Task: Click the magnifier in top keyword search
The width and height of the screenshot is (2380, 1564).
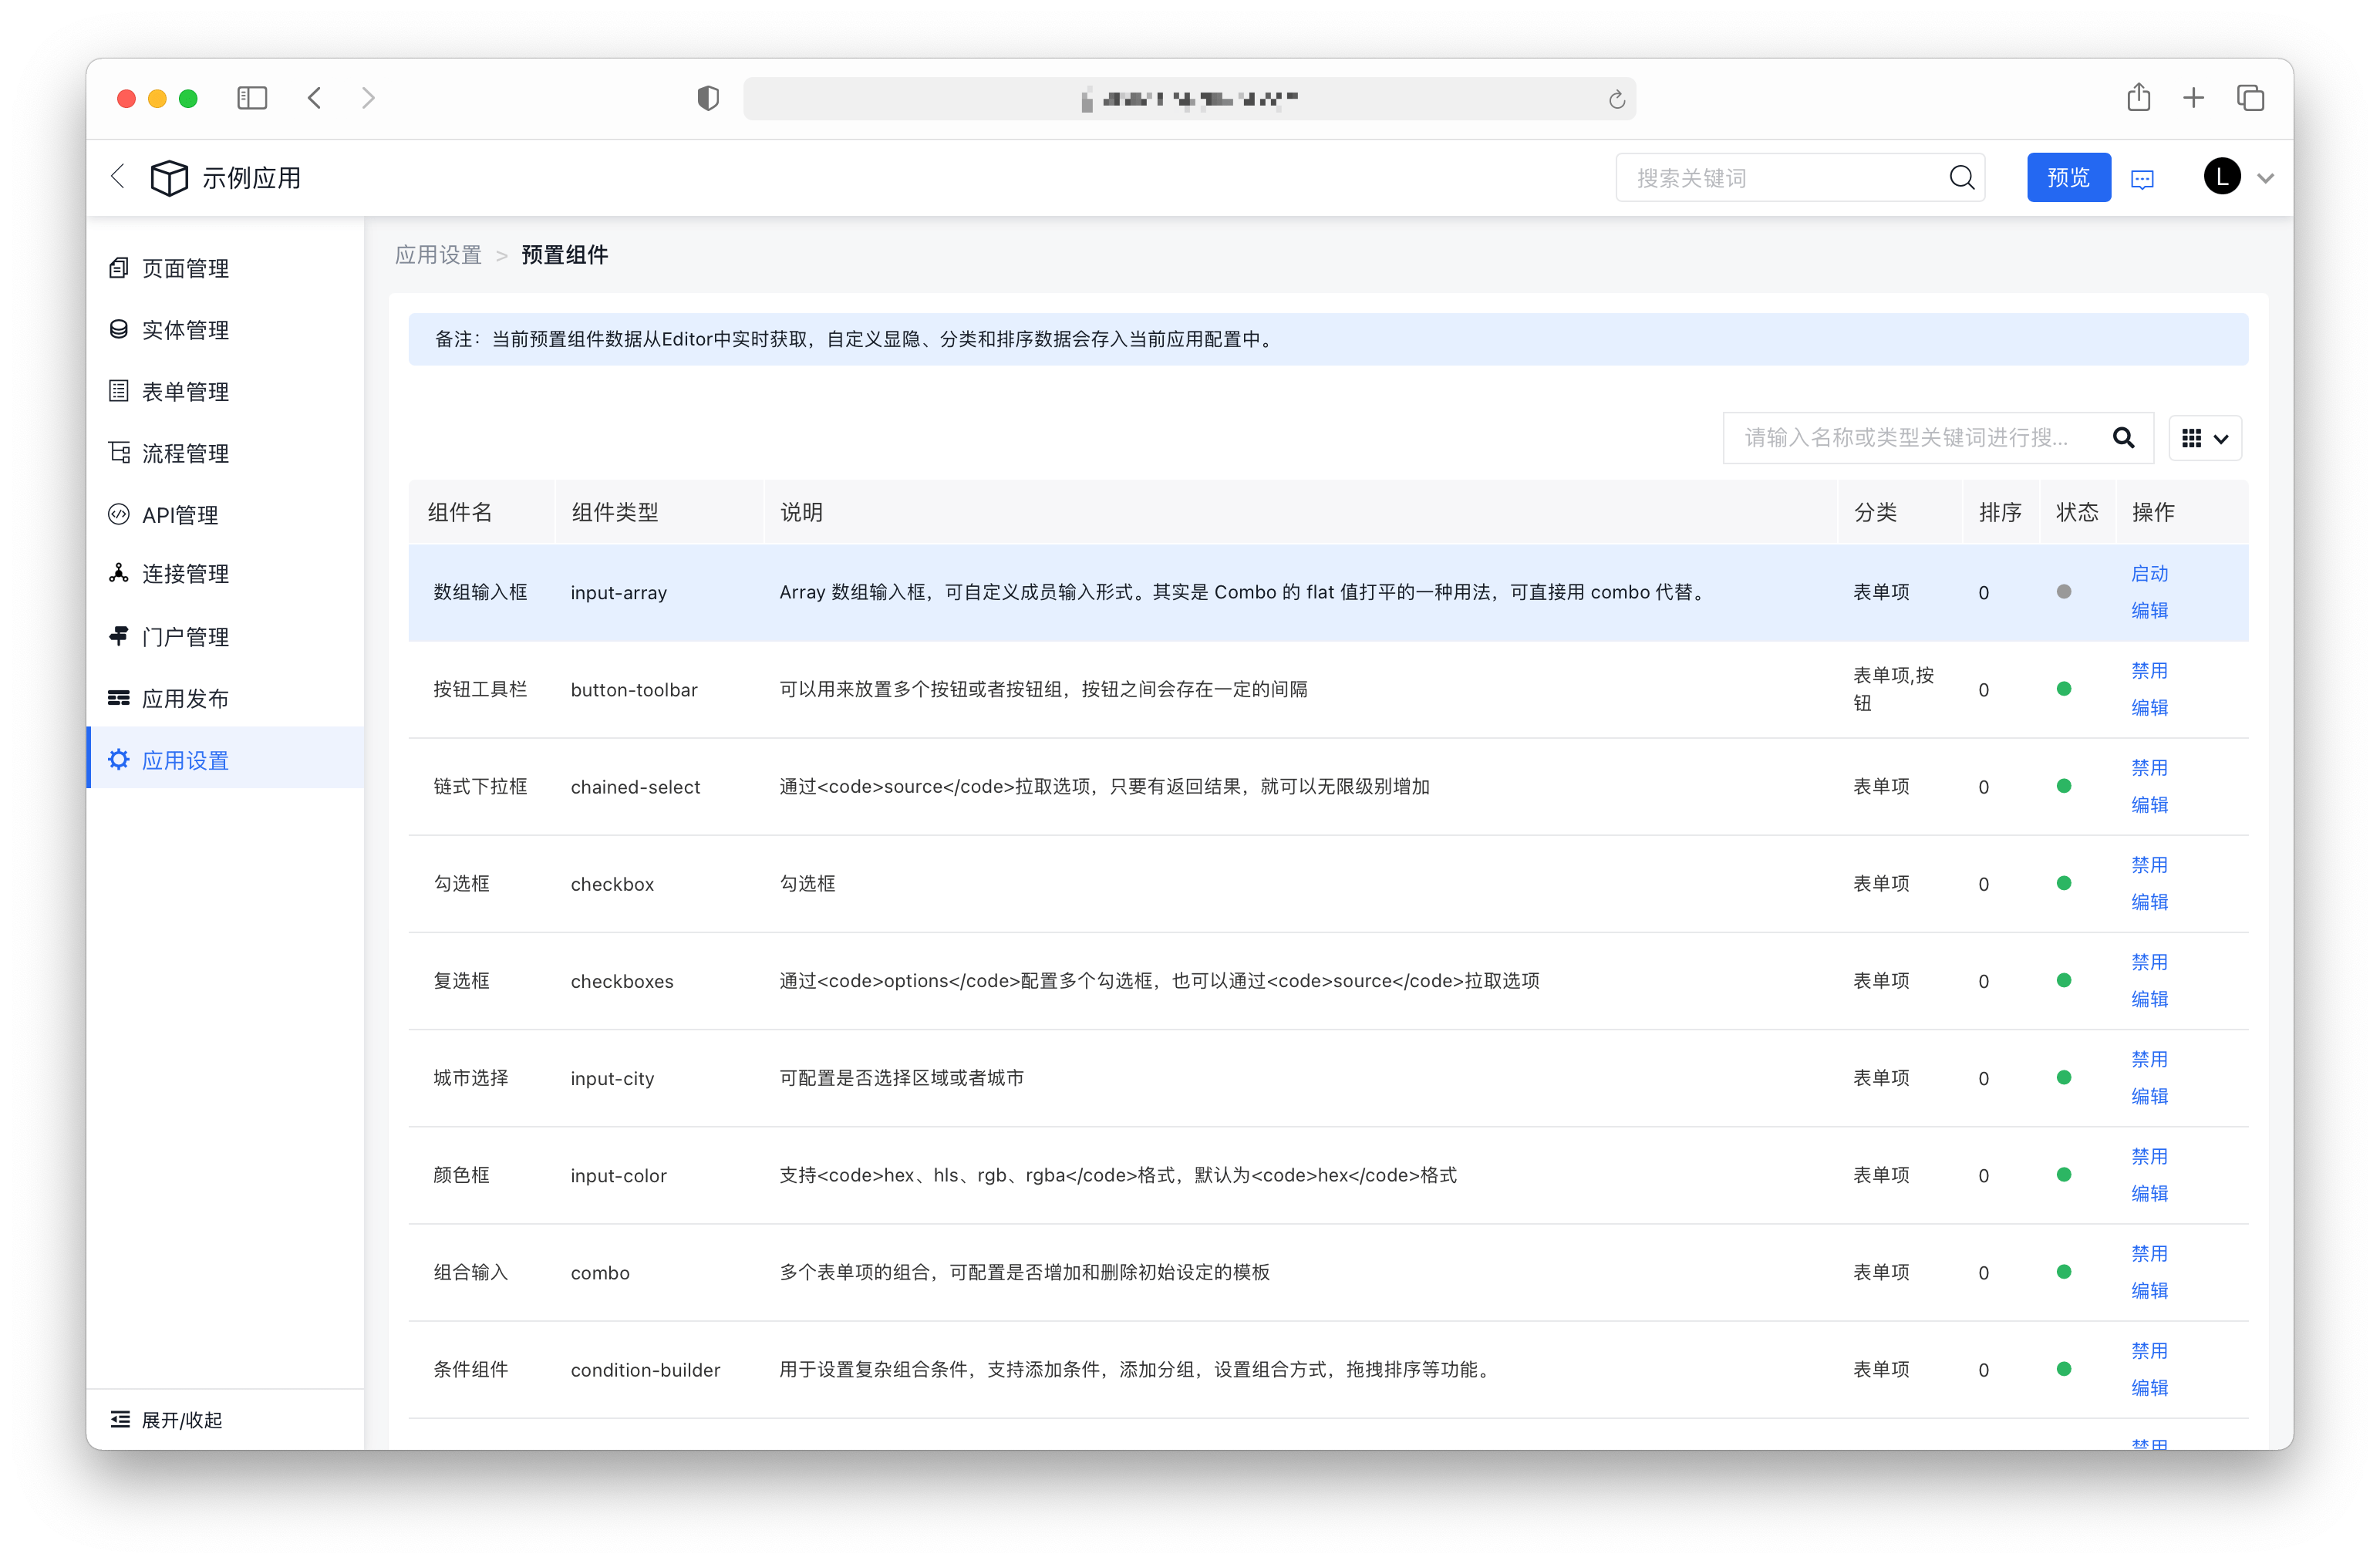Action: coord(1961,178)
